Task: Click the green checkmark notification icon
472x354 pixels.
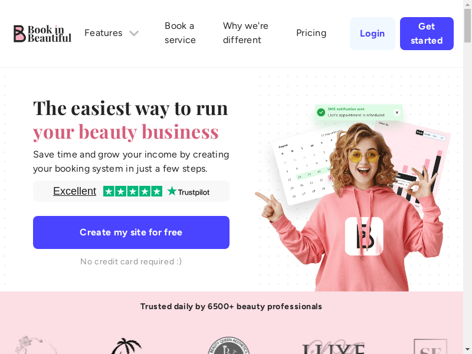Action: coord(321,112)
